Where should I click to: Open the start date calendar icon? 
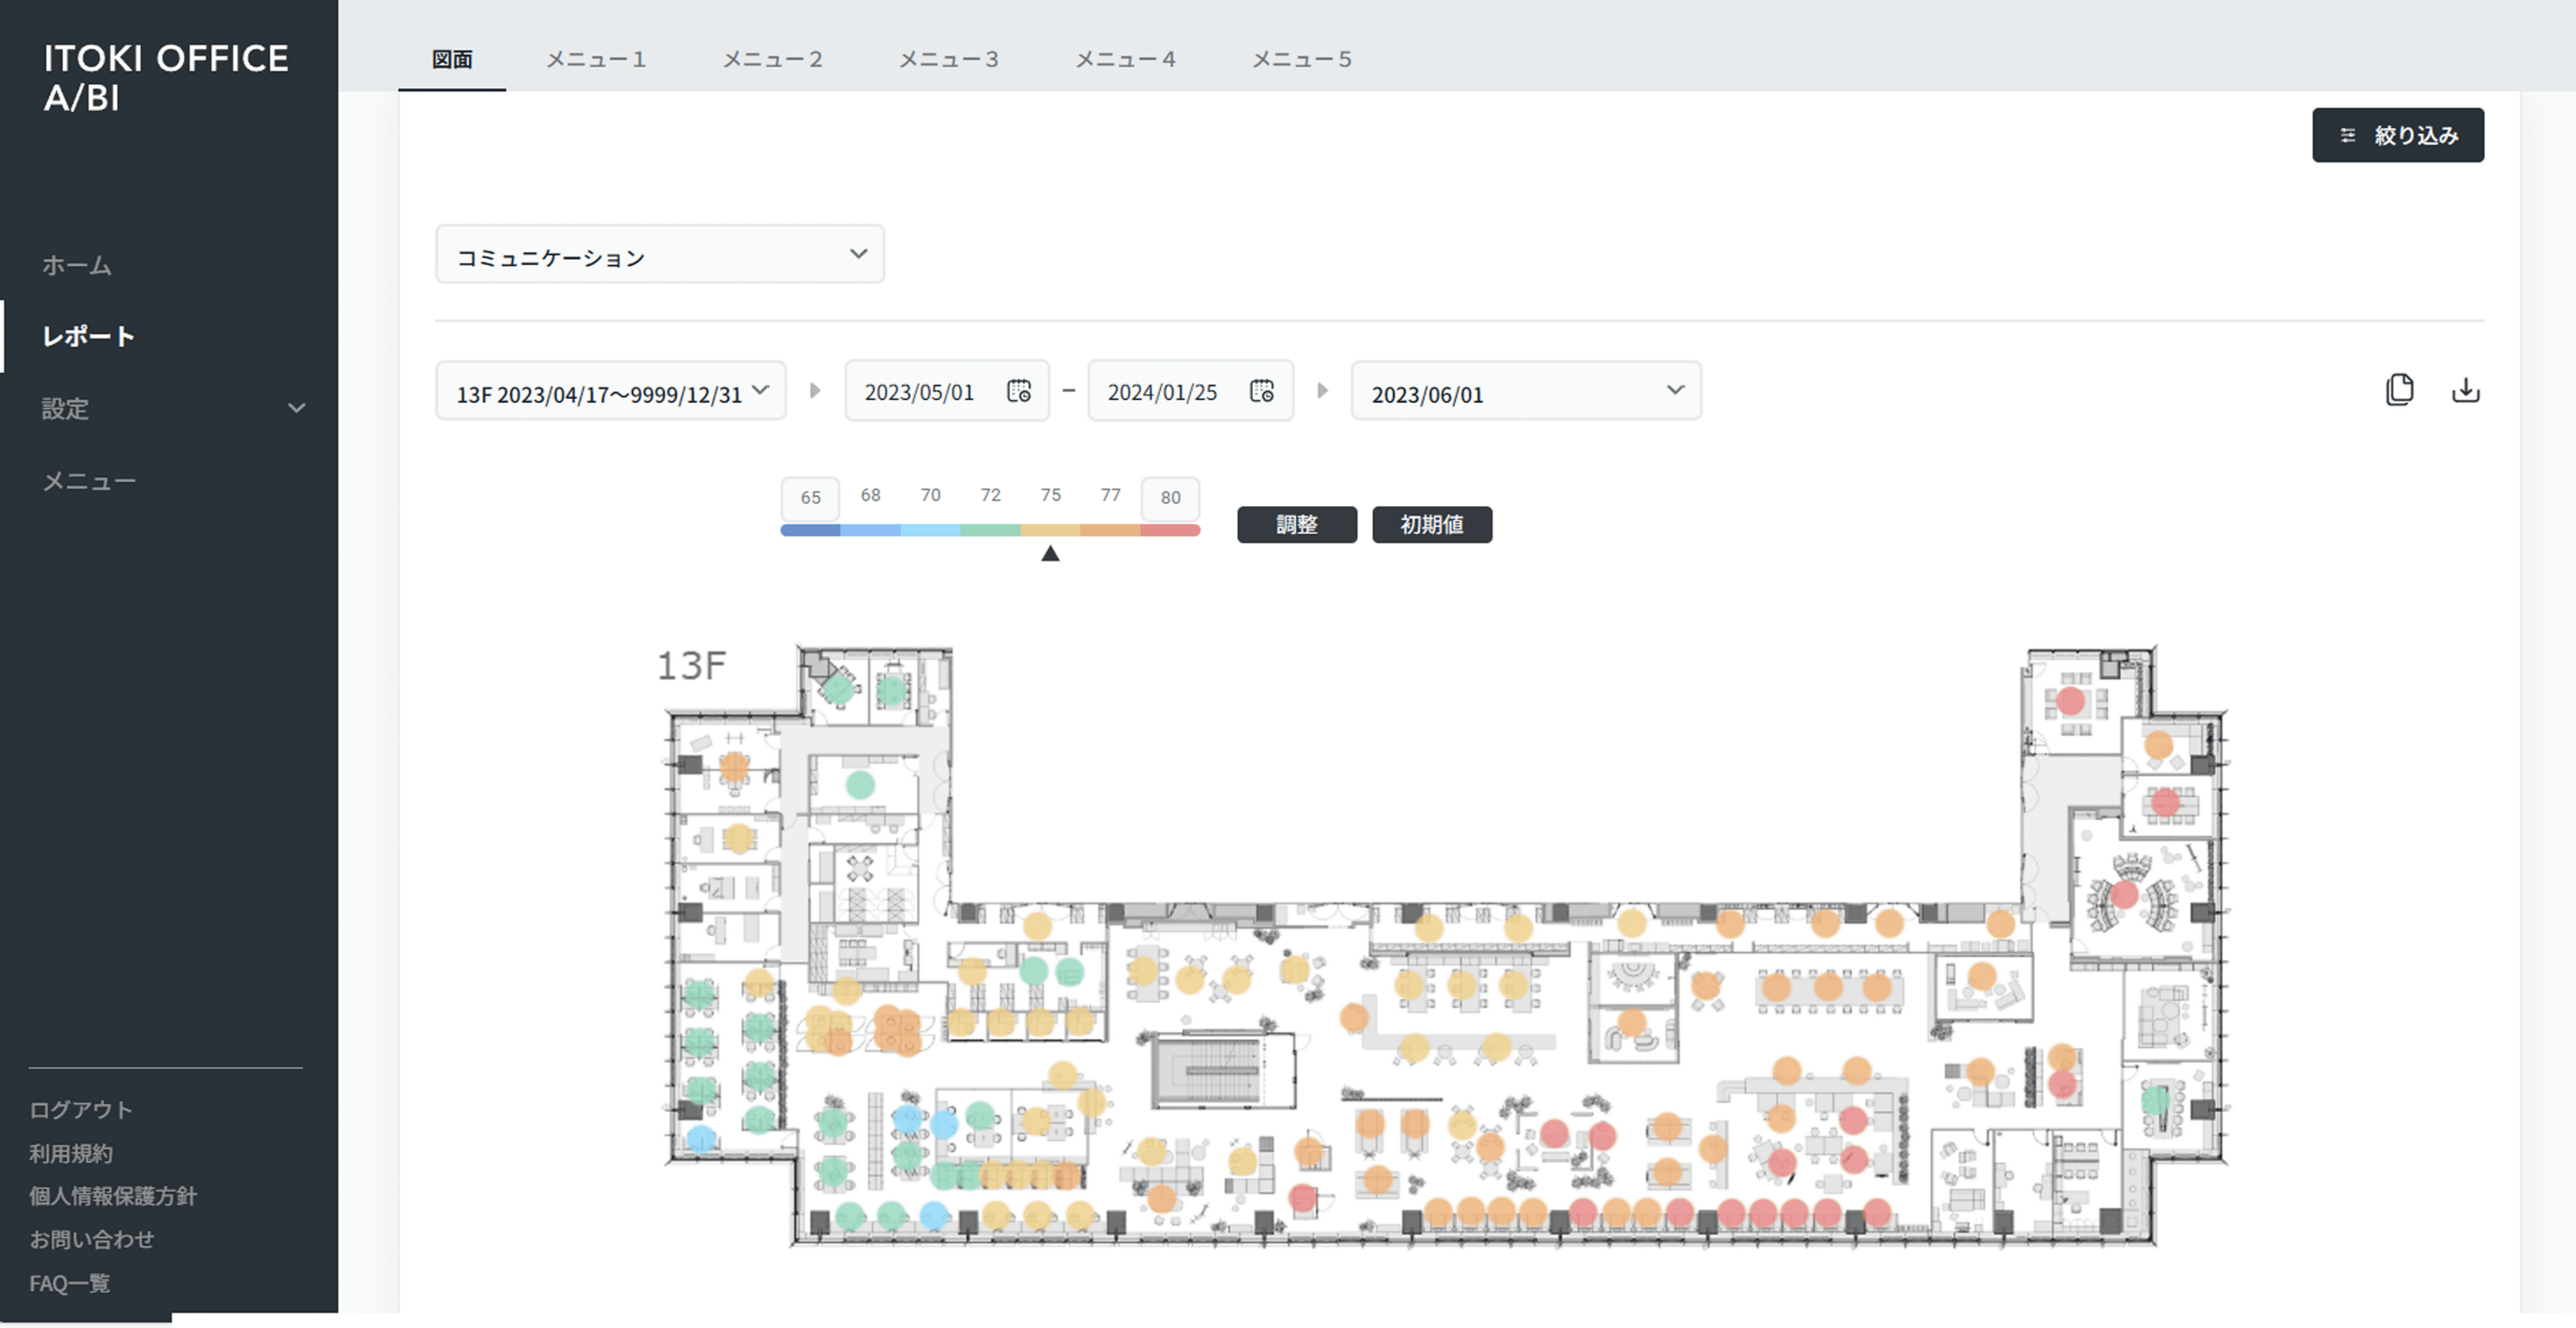pyautogui.click(x=1018, y=391)
